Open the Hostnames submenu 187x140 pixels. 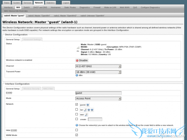(x=56, y=7)
